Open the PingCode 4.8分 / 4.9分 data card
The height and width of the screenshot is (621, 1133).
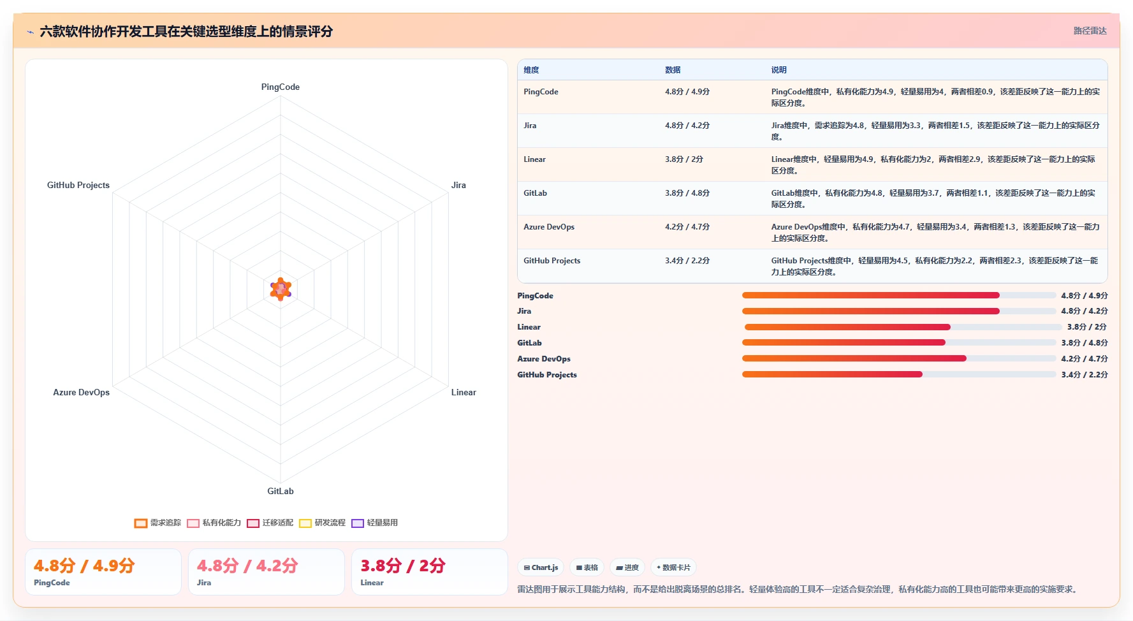(x=103, y=572)
